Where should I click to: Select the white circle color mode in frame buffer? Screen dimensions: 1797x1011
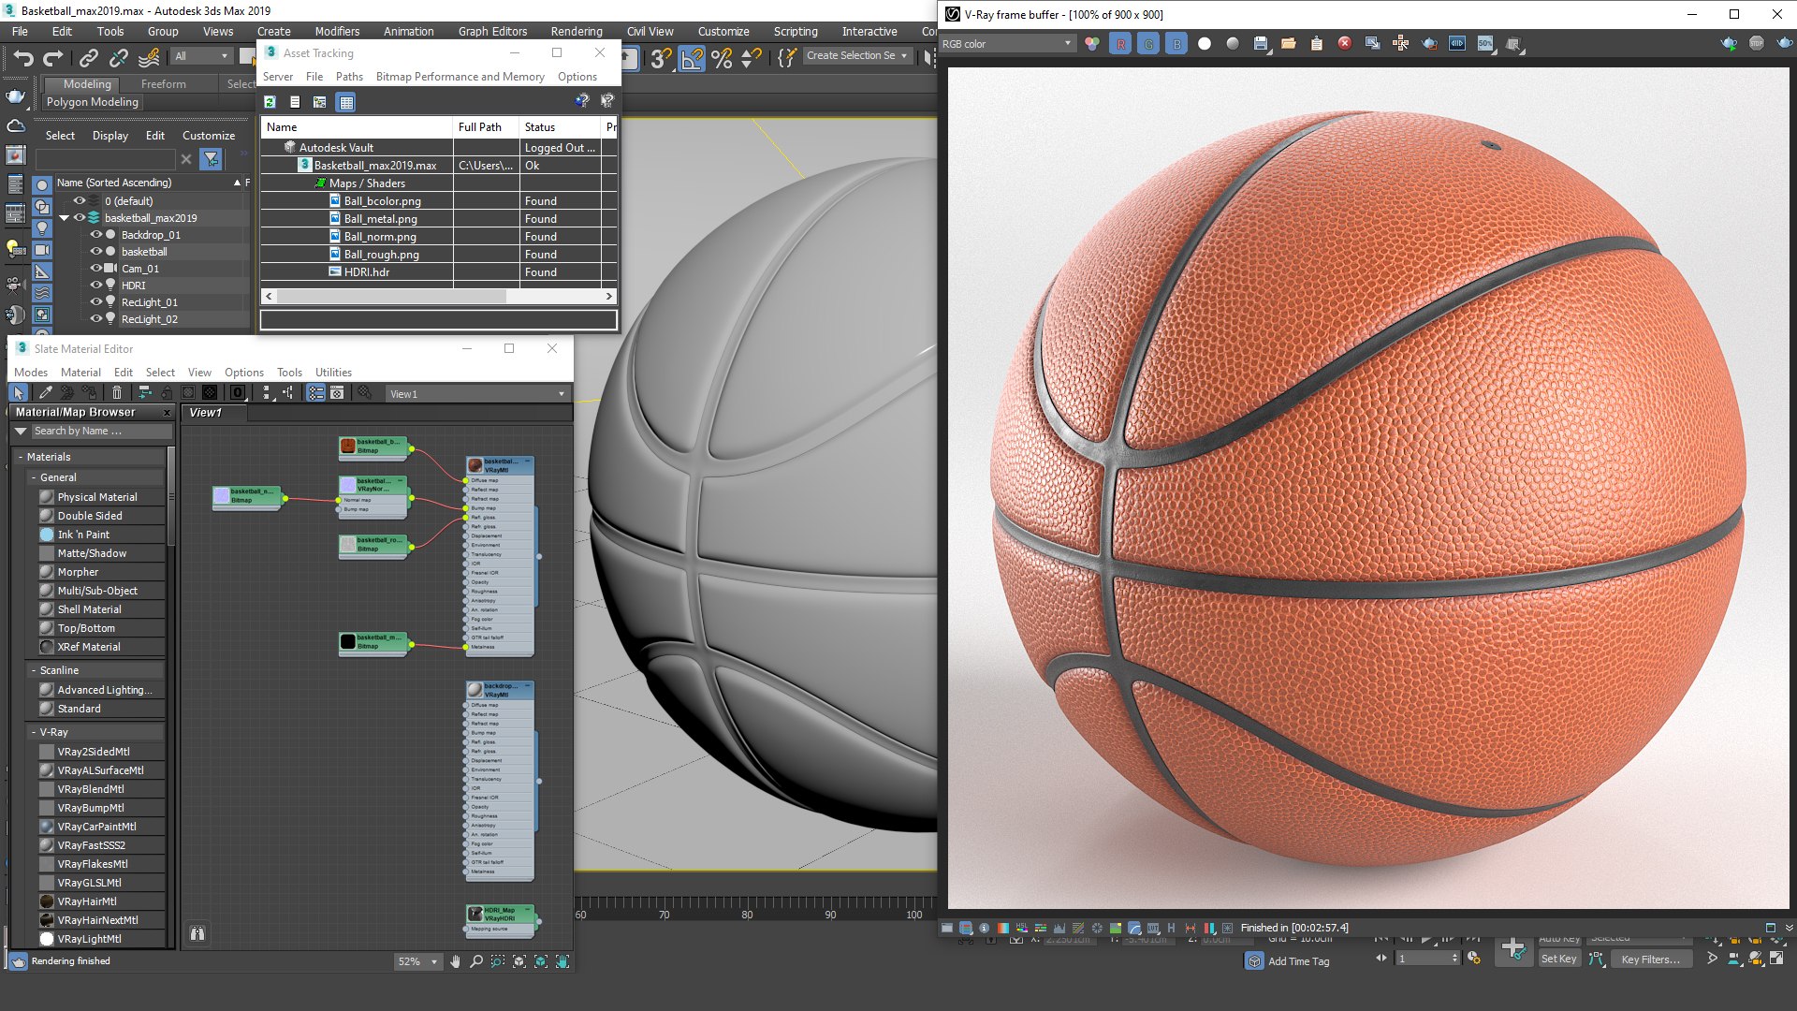coord(1205,43)
